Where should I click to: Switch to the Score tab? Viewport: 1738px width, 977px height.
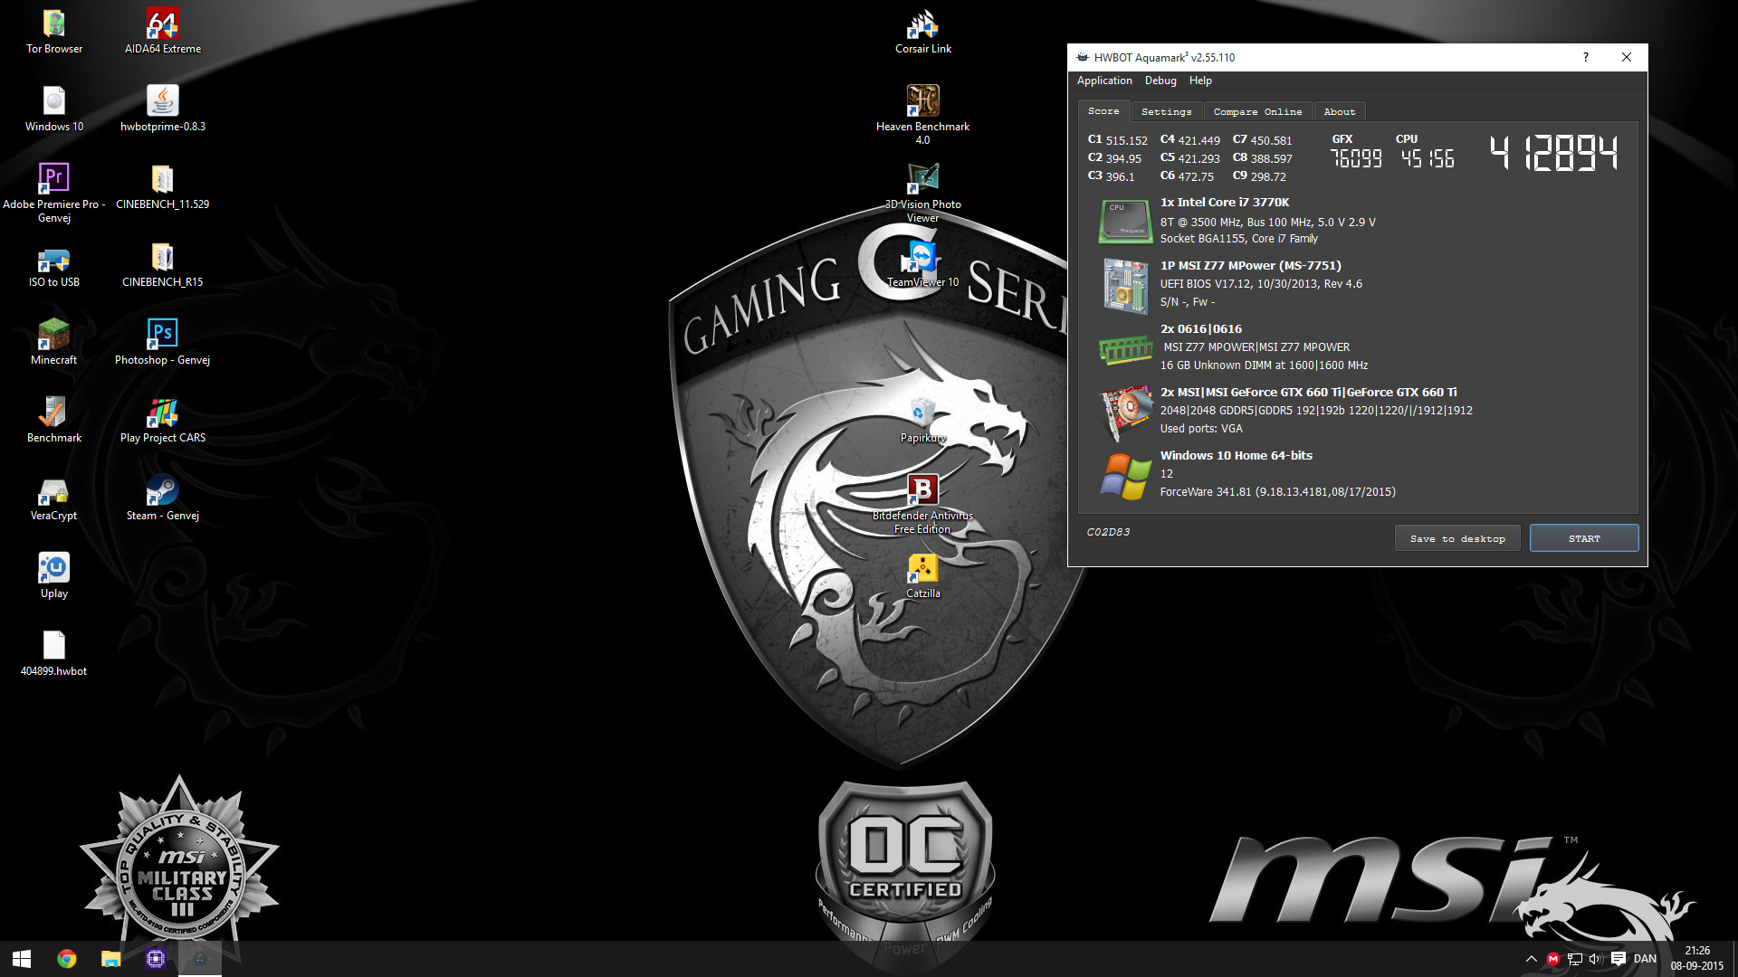pos(1103,110)
